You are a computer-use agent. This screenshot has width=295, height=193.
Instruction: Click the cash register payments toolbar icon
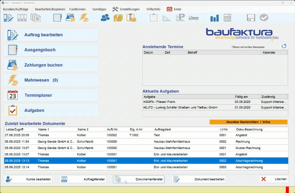click(71, 18)
